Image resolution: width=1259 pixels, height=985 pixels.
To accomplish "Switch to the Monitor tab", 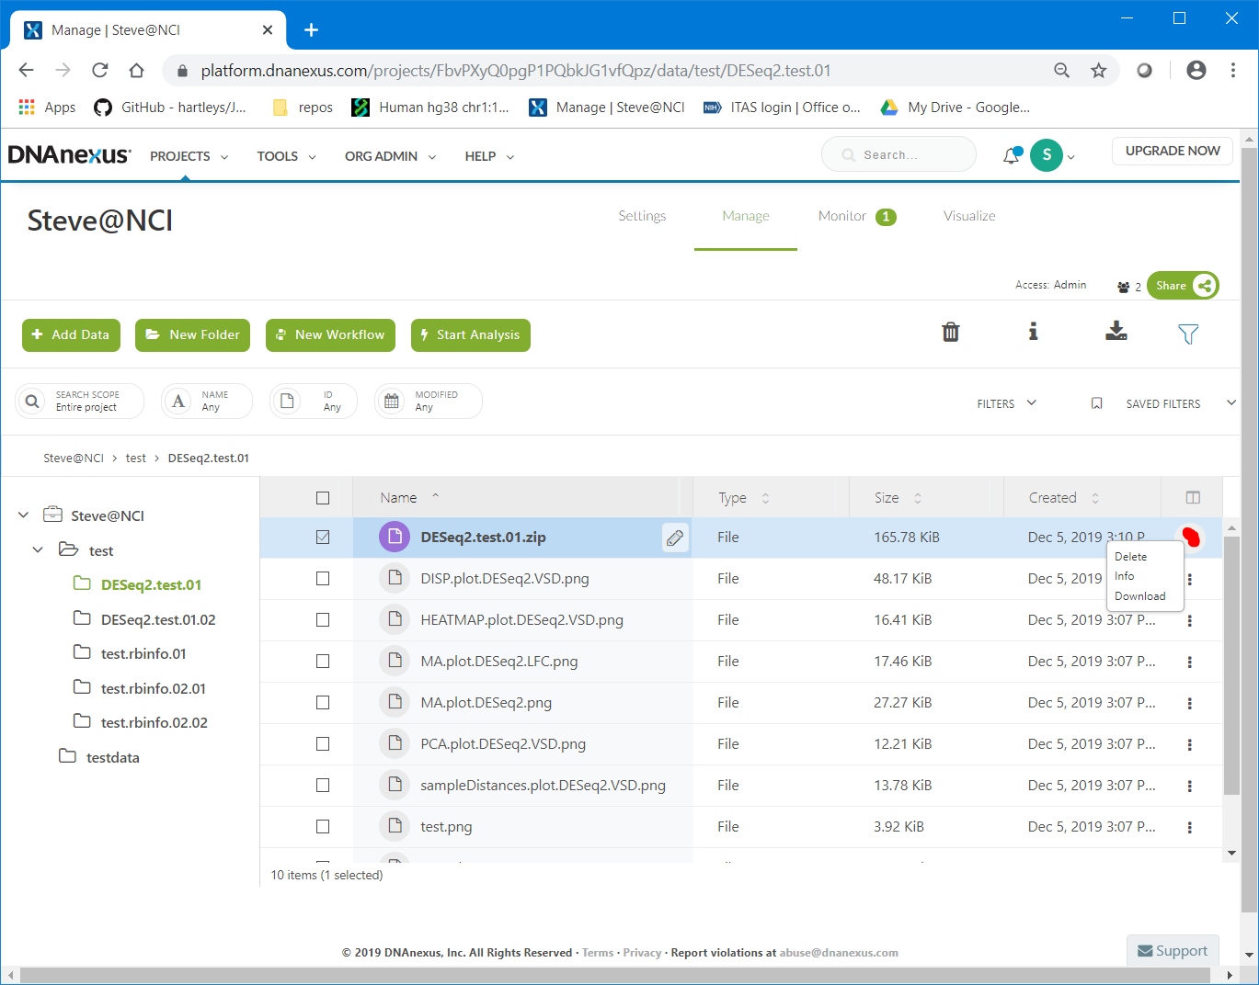I will [842, 216].
